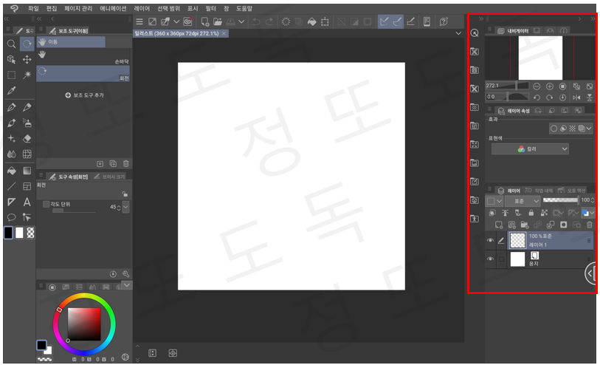Rotate canvas right in Navigator
The image size is (600, 365).
pos(550,98)
